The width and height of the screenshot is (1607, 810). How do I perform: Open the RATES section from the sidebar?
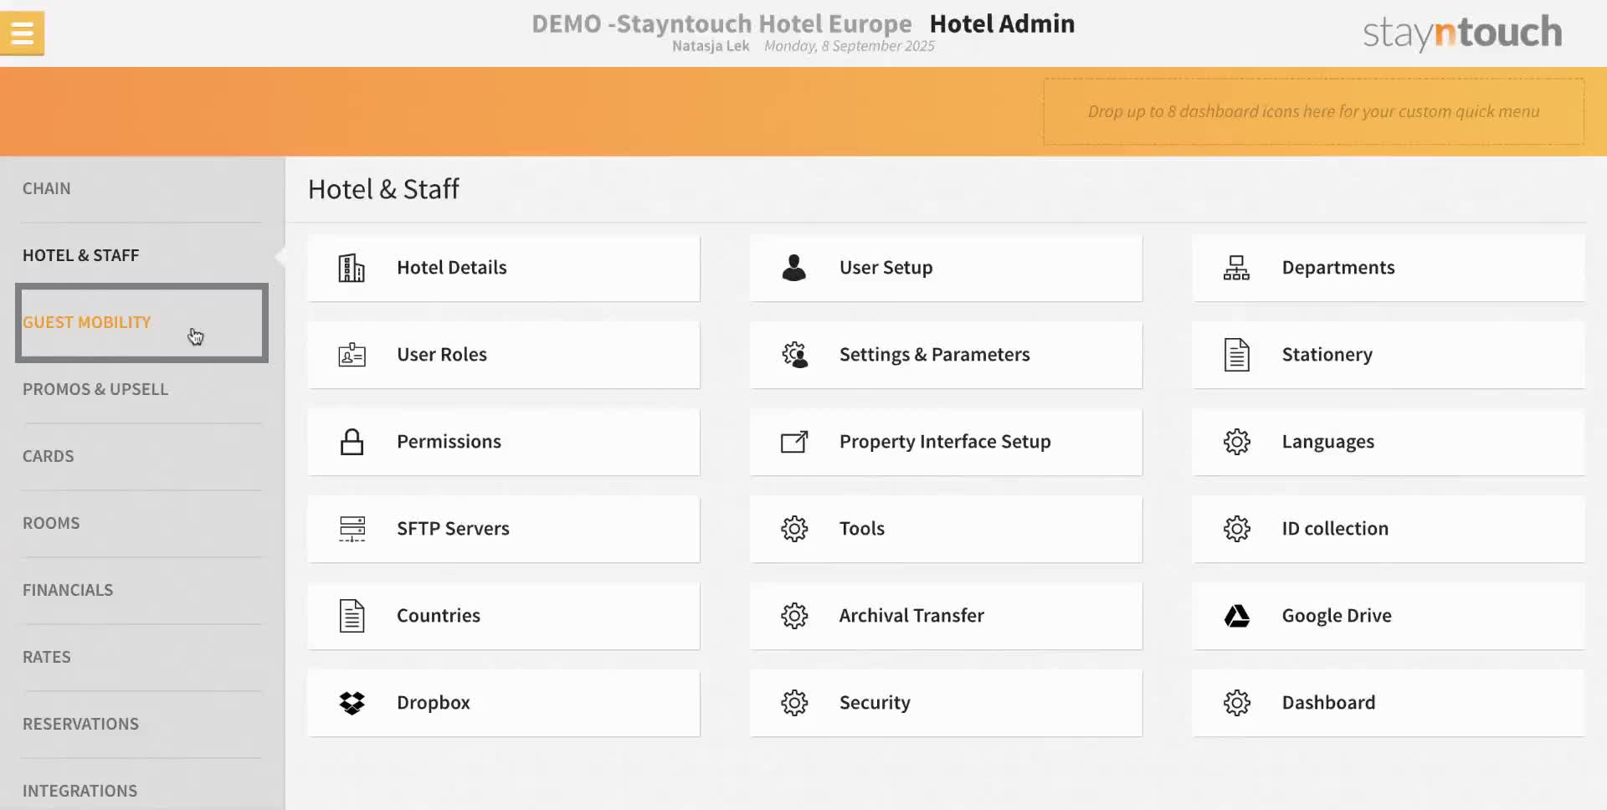coord(46,657)
